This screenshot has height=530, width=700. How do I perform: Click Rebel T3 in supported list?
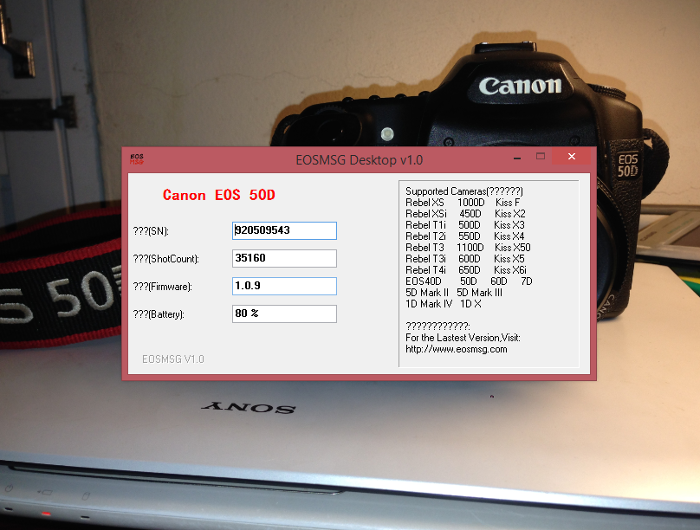pos(425,248)
